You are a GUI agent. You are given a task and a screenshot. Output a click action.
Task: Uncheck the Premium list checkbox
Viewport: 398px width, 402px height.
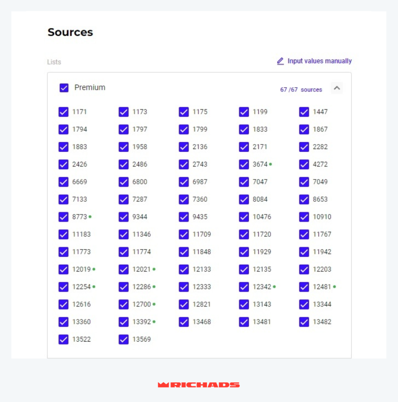[x=64, y=88]
